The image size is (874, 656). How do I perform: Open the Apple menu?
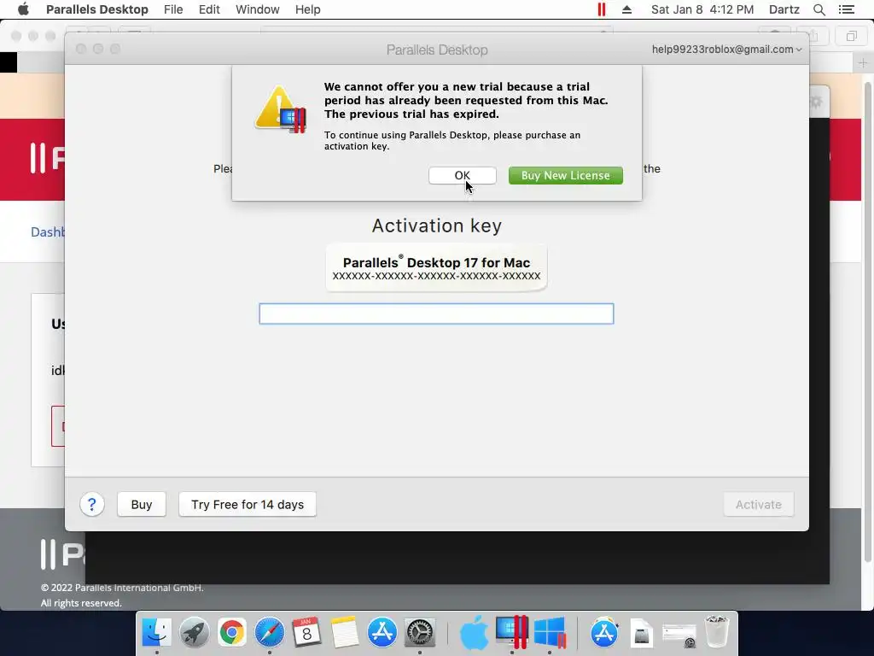coord(23,9)
